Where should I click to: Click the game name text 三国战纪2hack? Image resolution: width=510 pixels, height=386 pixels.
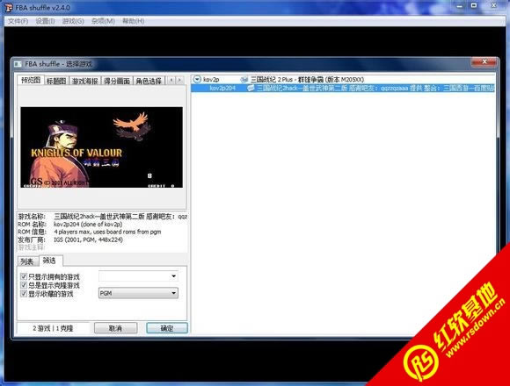(120, 217)
